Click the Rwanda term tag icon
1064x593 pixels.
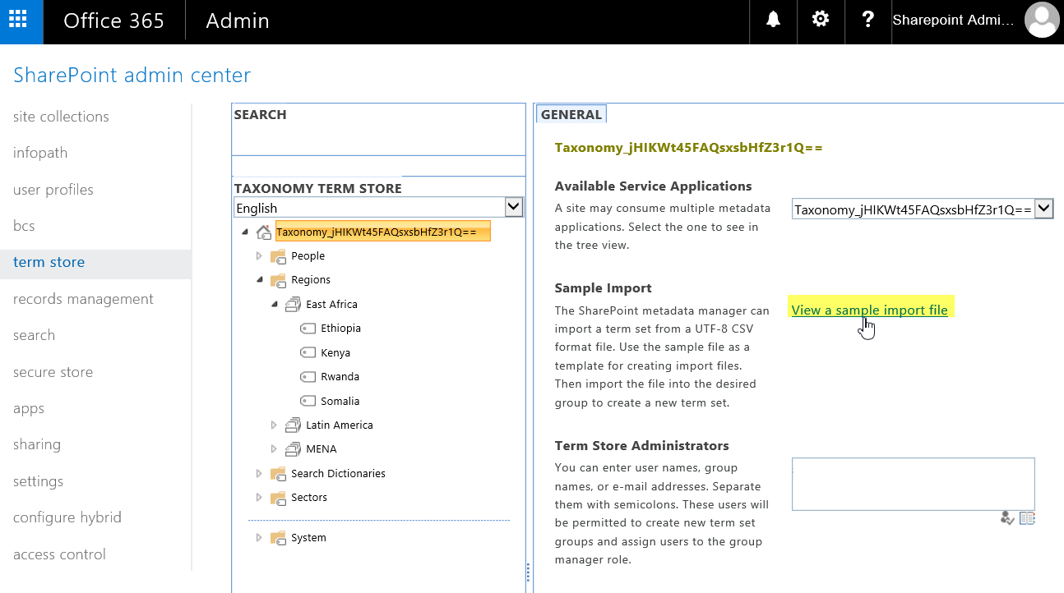pyautogui.click(x=308, y=377)
